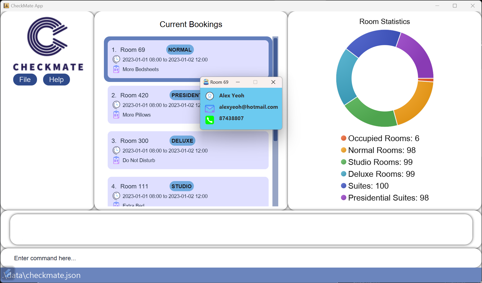This screenshot has width=482, height=283.
Task: Click the orange Occupied Rooms legend dot
Action: pos(344,138)
